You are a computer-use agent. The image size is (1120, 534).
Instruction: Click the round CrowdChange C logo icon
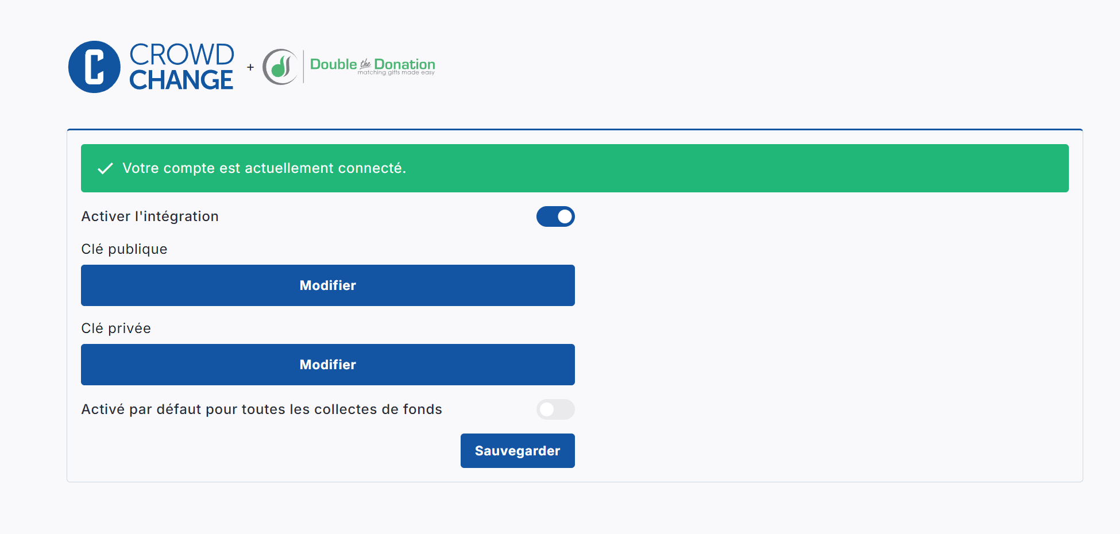[x=94, y=67]
